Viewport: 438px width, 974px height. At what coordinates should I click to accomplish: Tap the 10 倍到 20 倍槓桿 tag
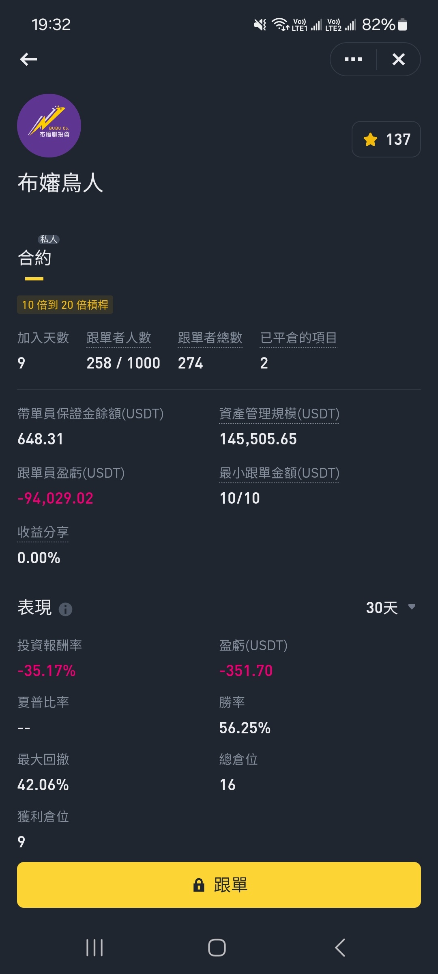point(65,305)
